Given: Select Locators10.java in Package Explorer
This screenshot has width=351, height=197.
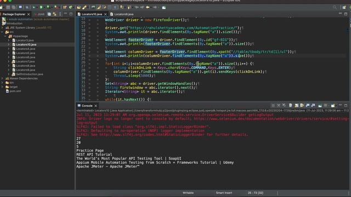Looking at the screenshot, I should [x=26, y=44].
